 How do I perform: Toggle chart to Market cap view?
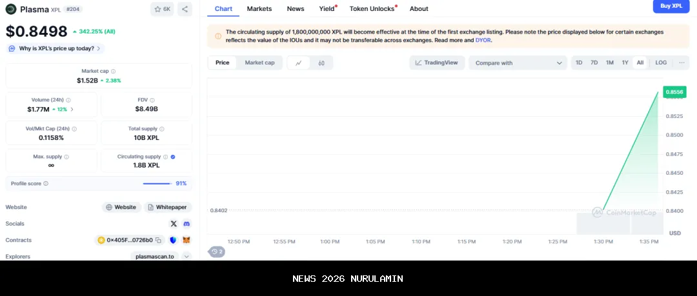point(259,63)
